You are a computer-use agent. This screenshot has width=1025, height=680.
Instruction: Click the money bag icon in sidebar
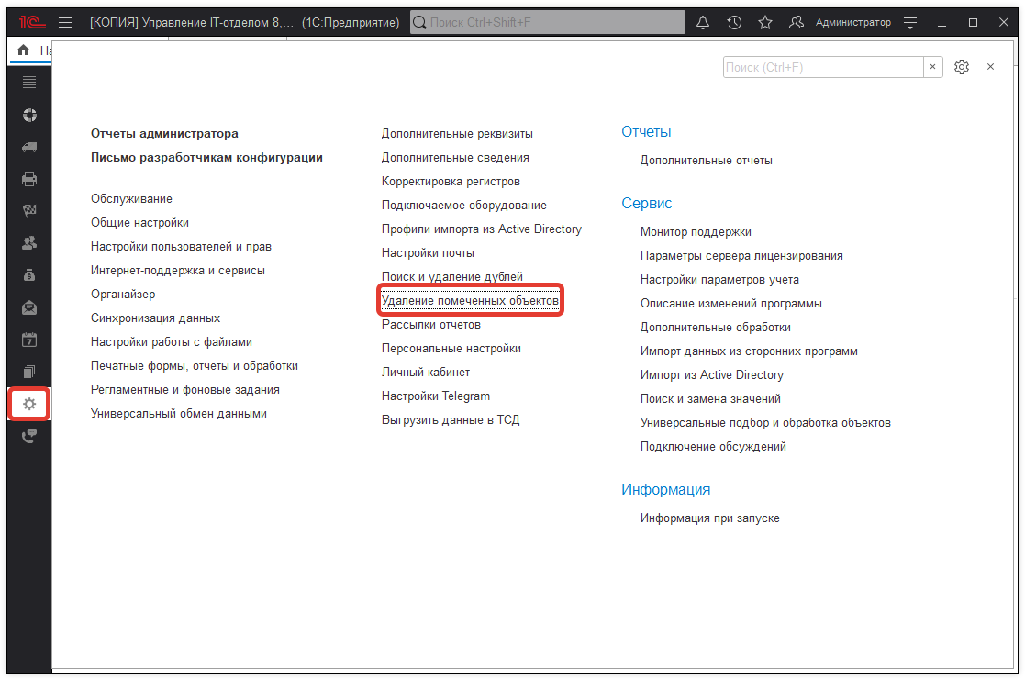coord(29,275)
